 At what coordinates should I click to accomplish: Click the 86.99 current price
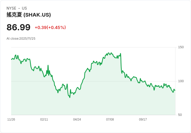(18, 27)
